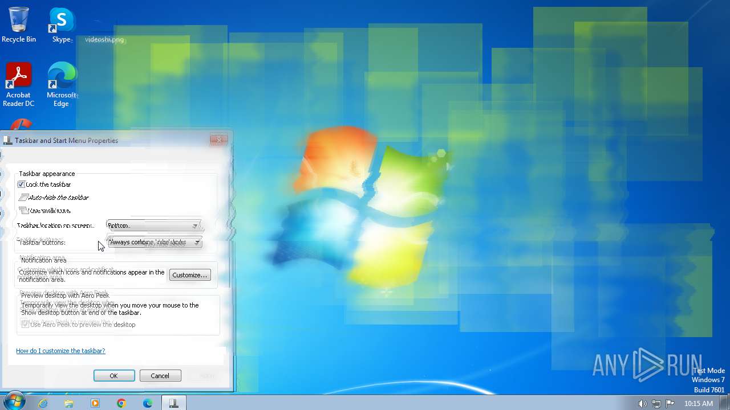The height and width of the screenshot is (410, 730).
Task: Click the 10:15 AM clock
Action: click(699, 403)
